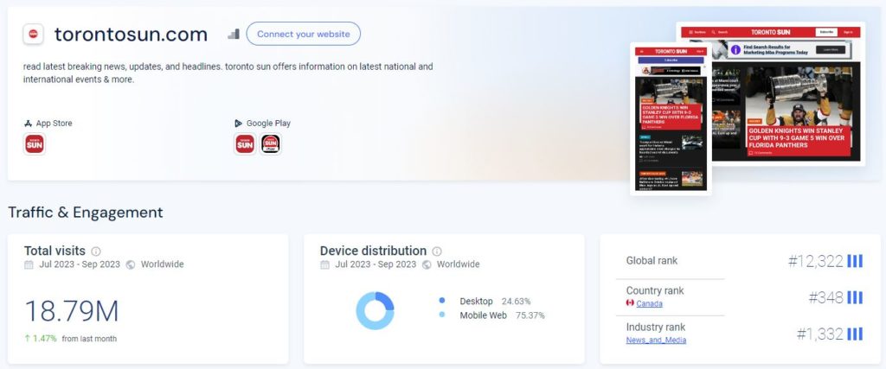Screen dimensions: 886x369
Task: Click the bar chart icon beside torontosun.com
Action: click(x=234, y=34)
